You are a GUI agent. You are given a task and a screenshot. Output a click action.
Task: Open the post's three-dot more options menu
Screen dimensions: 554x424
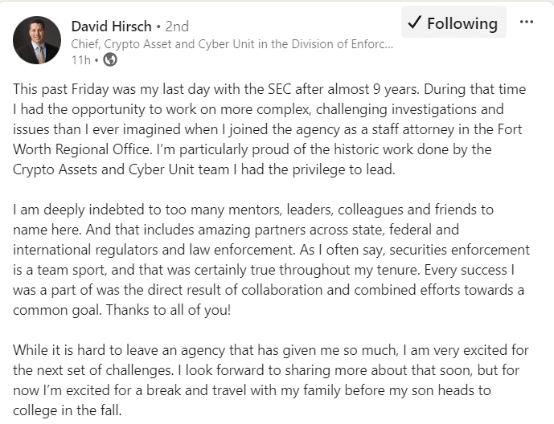tap(527, 22)
